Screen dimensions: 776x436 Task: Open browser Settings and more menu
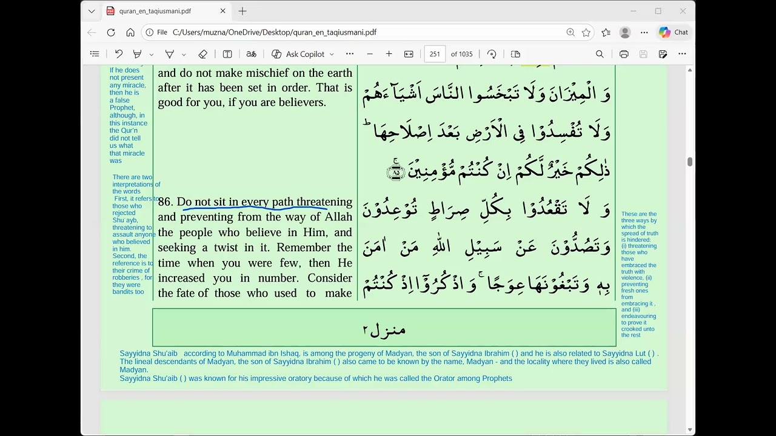[644, 32]
